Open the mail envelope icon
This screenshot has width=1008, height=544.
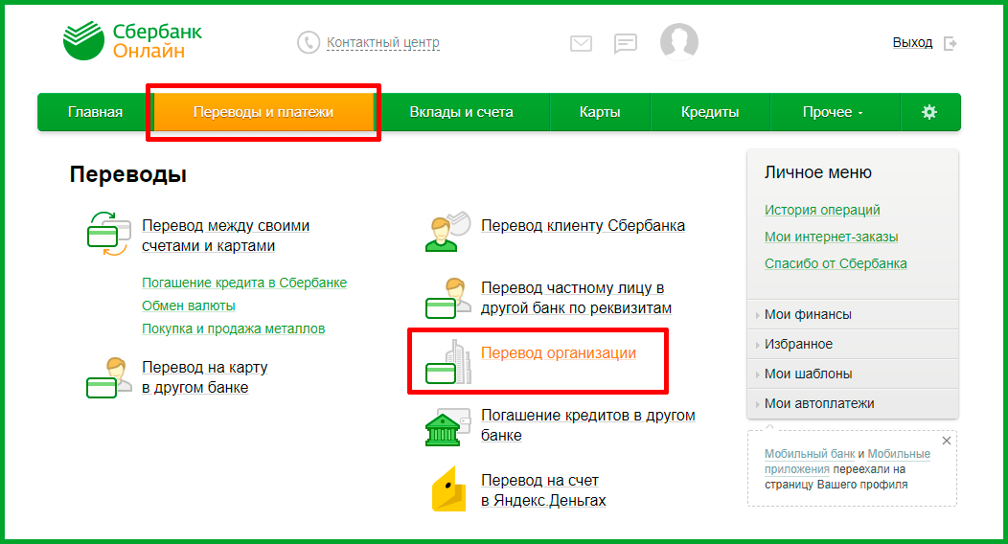point(582,43)
